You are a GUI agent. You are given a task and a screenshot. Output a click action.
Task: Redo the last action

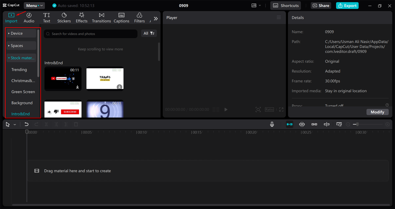[36, 124]
